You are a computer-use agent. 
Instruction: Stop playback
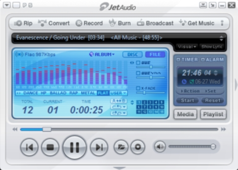click(50, 147)
